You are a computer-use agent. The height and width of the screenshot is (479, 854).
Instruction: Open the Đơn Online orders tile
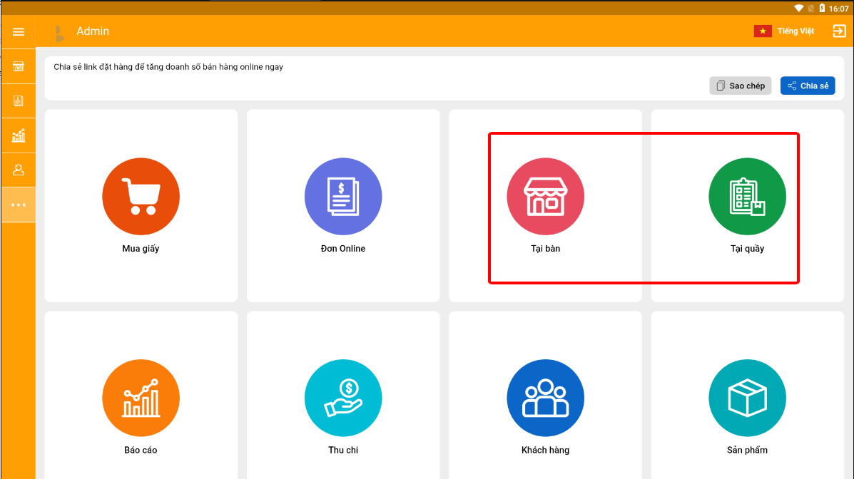point(343,197)
